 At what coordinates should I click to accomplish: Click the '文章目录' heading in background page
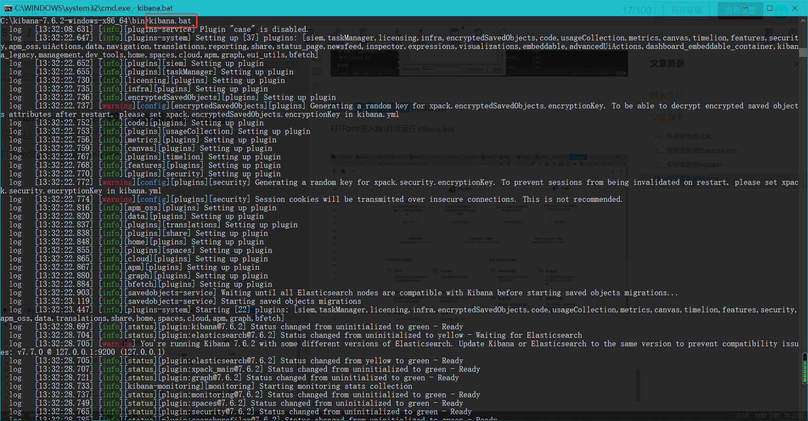click(667, 64)
